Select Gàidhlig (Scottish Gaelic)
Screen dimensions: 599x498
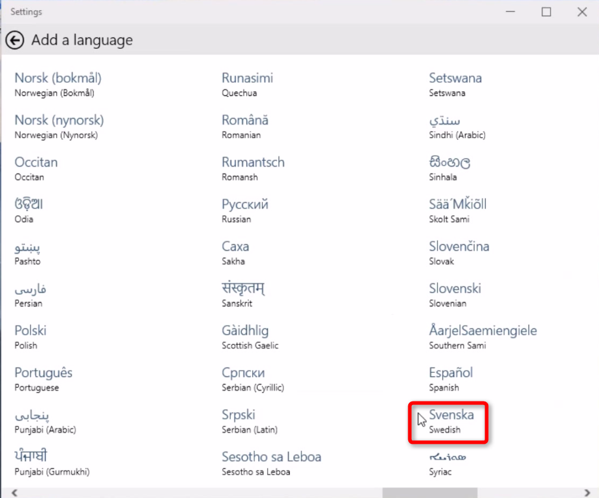250,337
